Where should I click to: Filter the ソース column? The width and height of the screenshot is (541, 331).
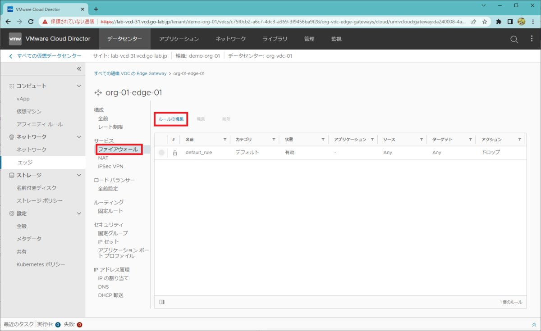click(421, 140)
